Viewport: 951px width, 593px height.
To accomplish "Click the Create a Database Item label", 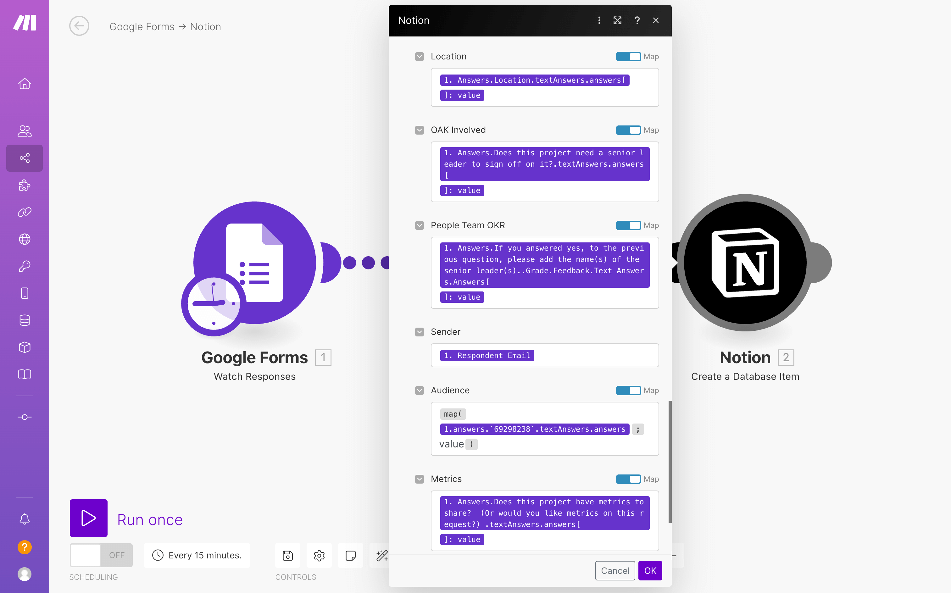I will pos(745,376).
